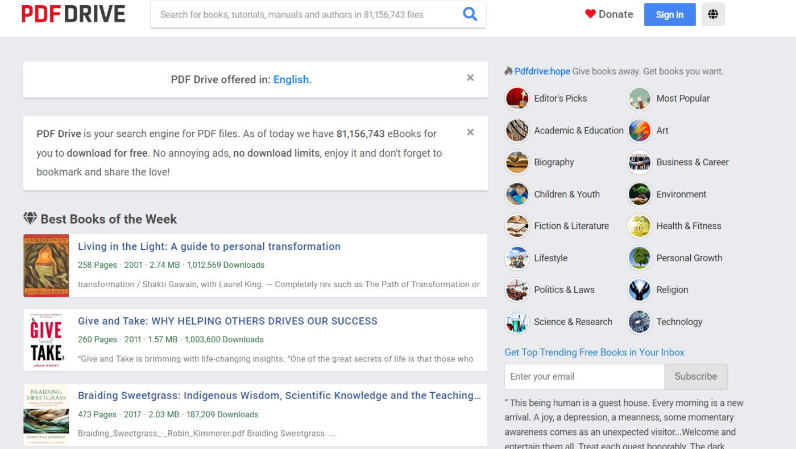Click the Sign in button
This screenshot has width=796, height=449.
670,14
